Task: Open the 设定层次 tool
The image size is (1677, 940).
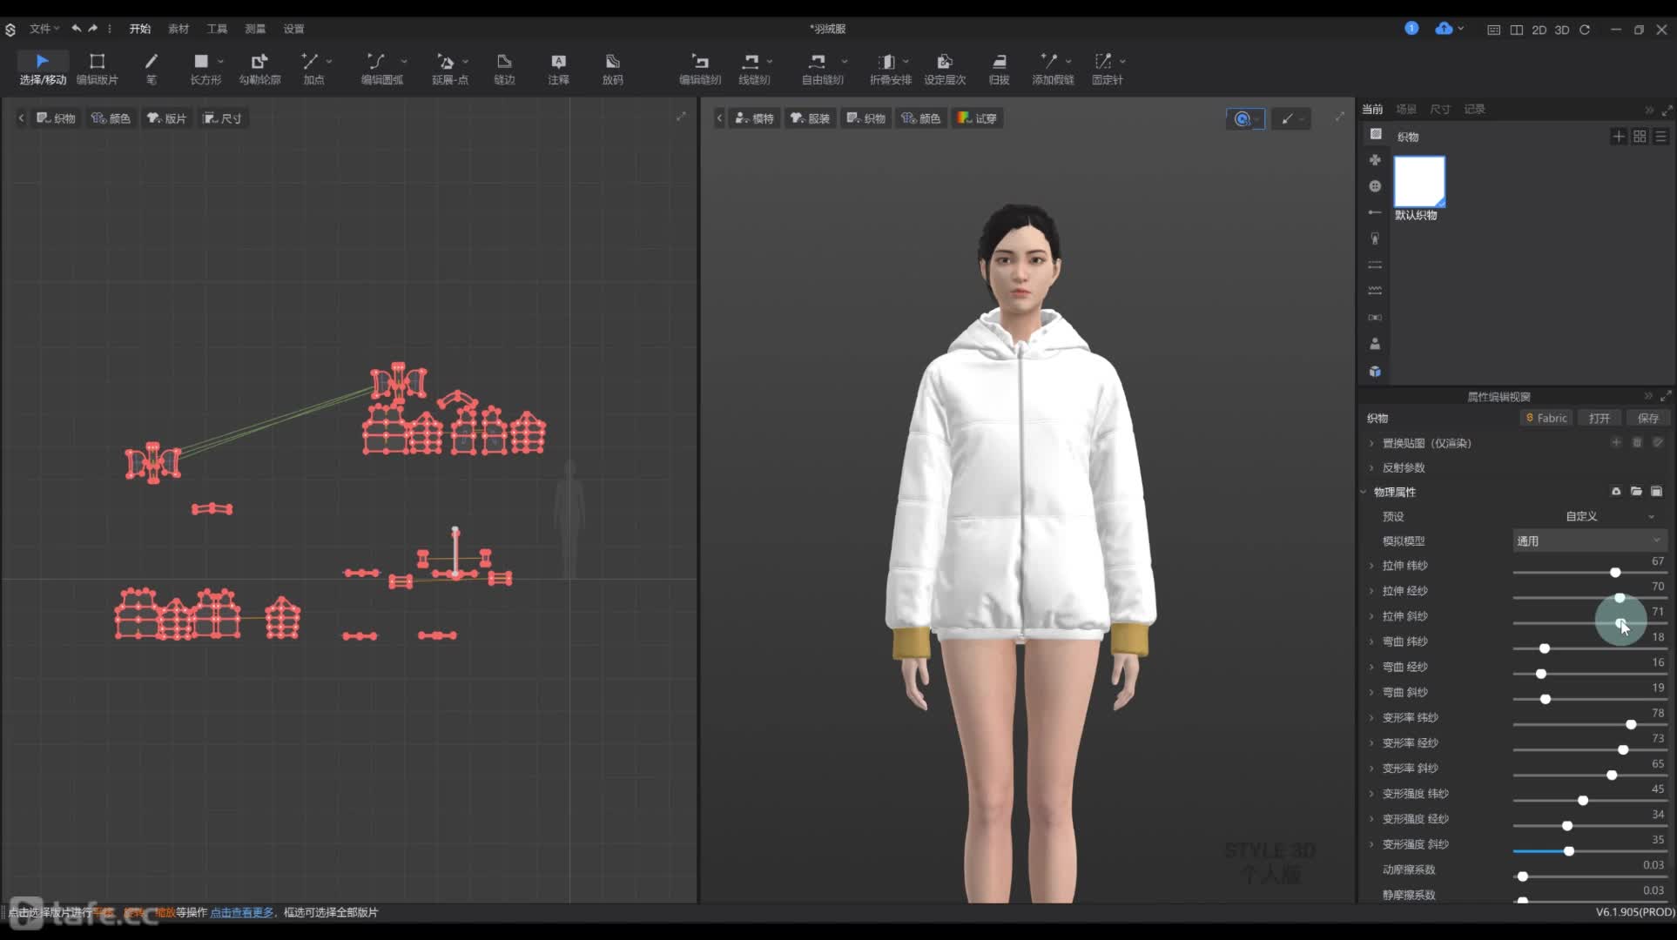Action: tap(945, 68)
